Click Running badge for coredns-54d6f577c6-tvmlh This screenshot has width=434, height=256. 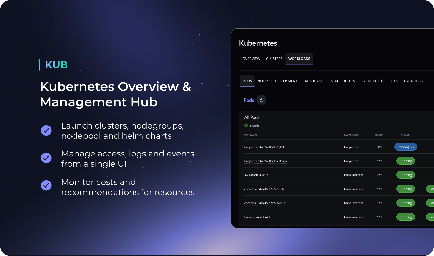[x=406, y=203]
